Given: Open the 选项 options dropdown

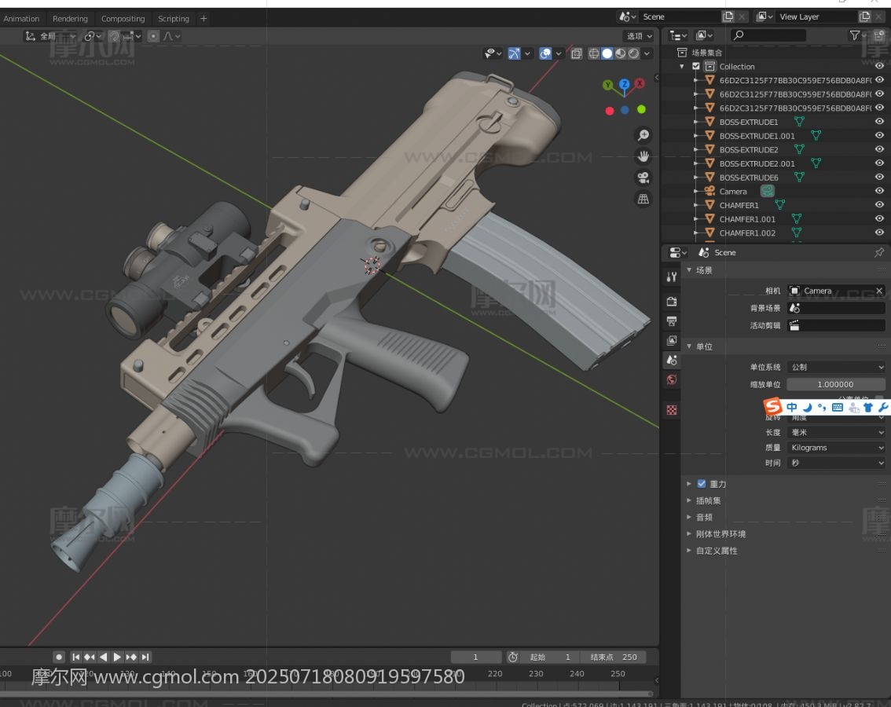Looking at the screenshot, I should pos(640,36).
